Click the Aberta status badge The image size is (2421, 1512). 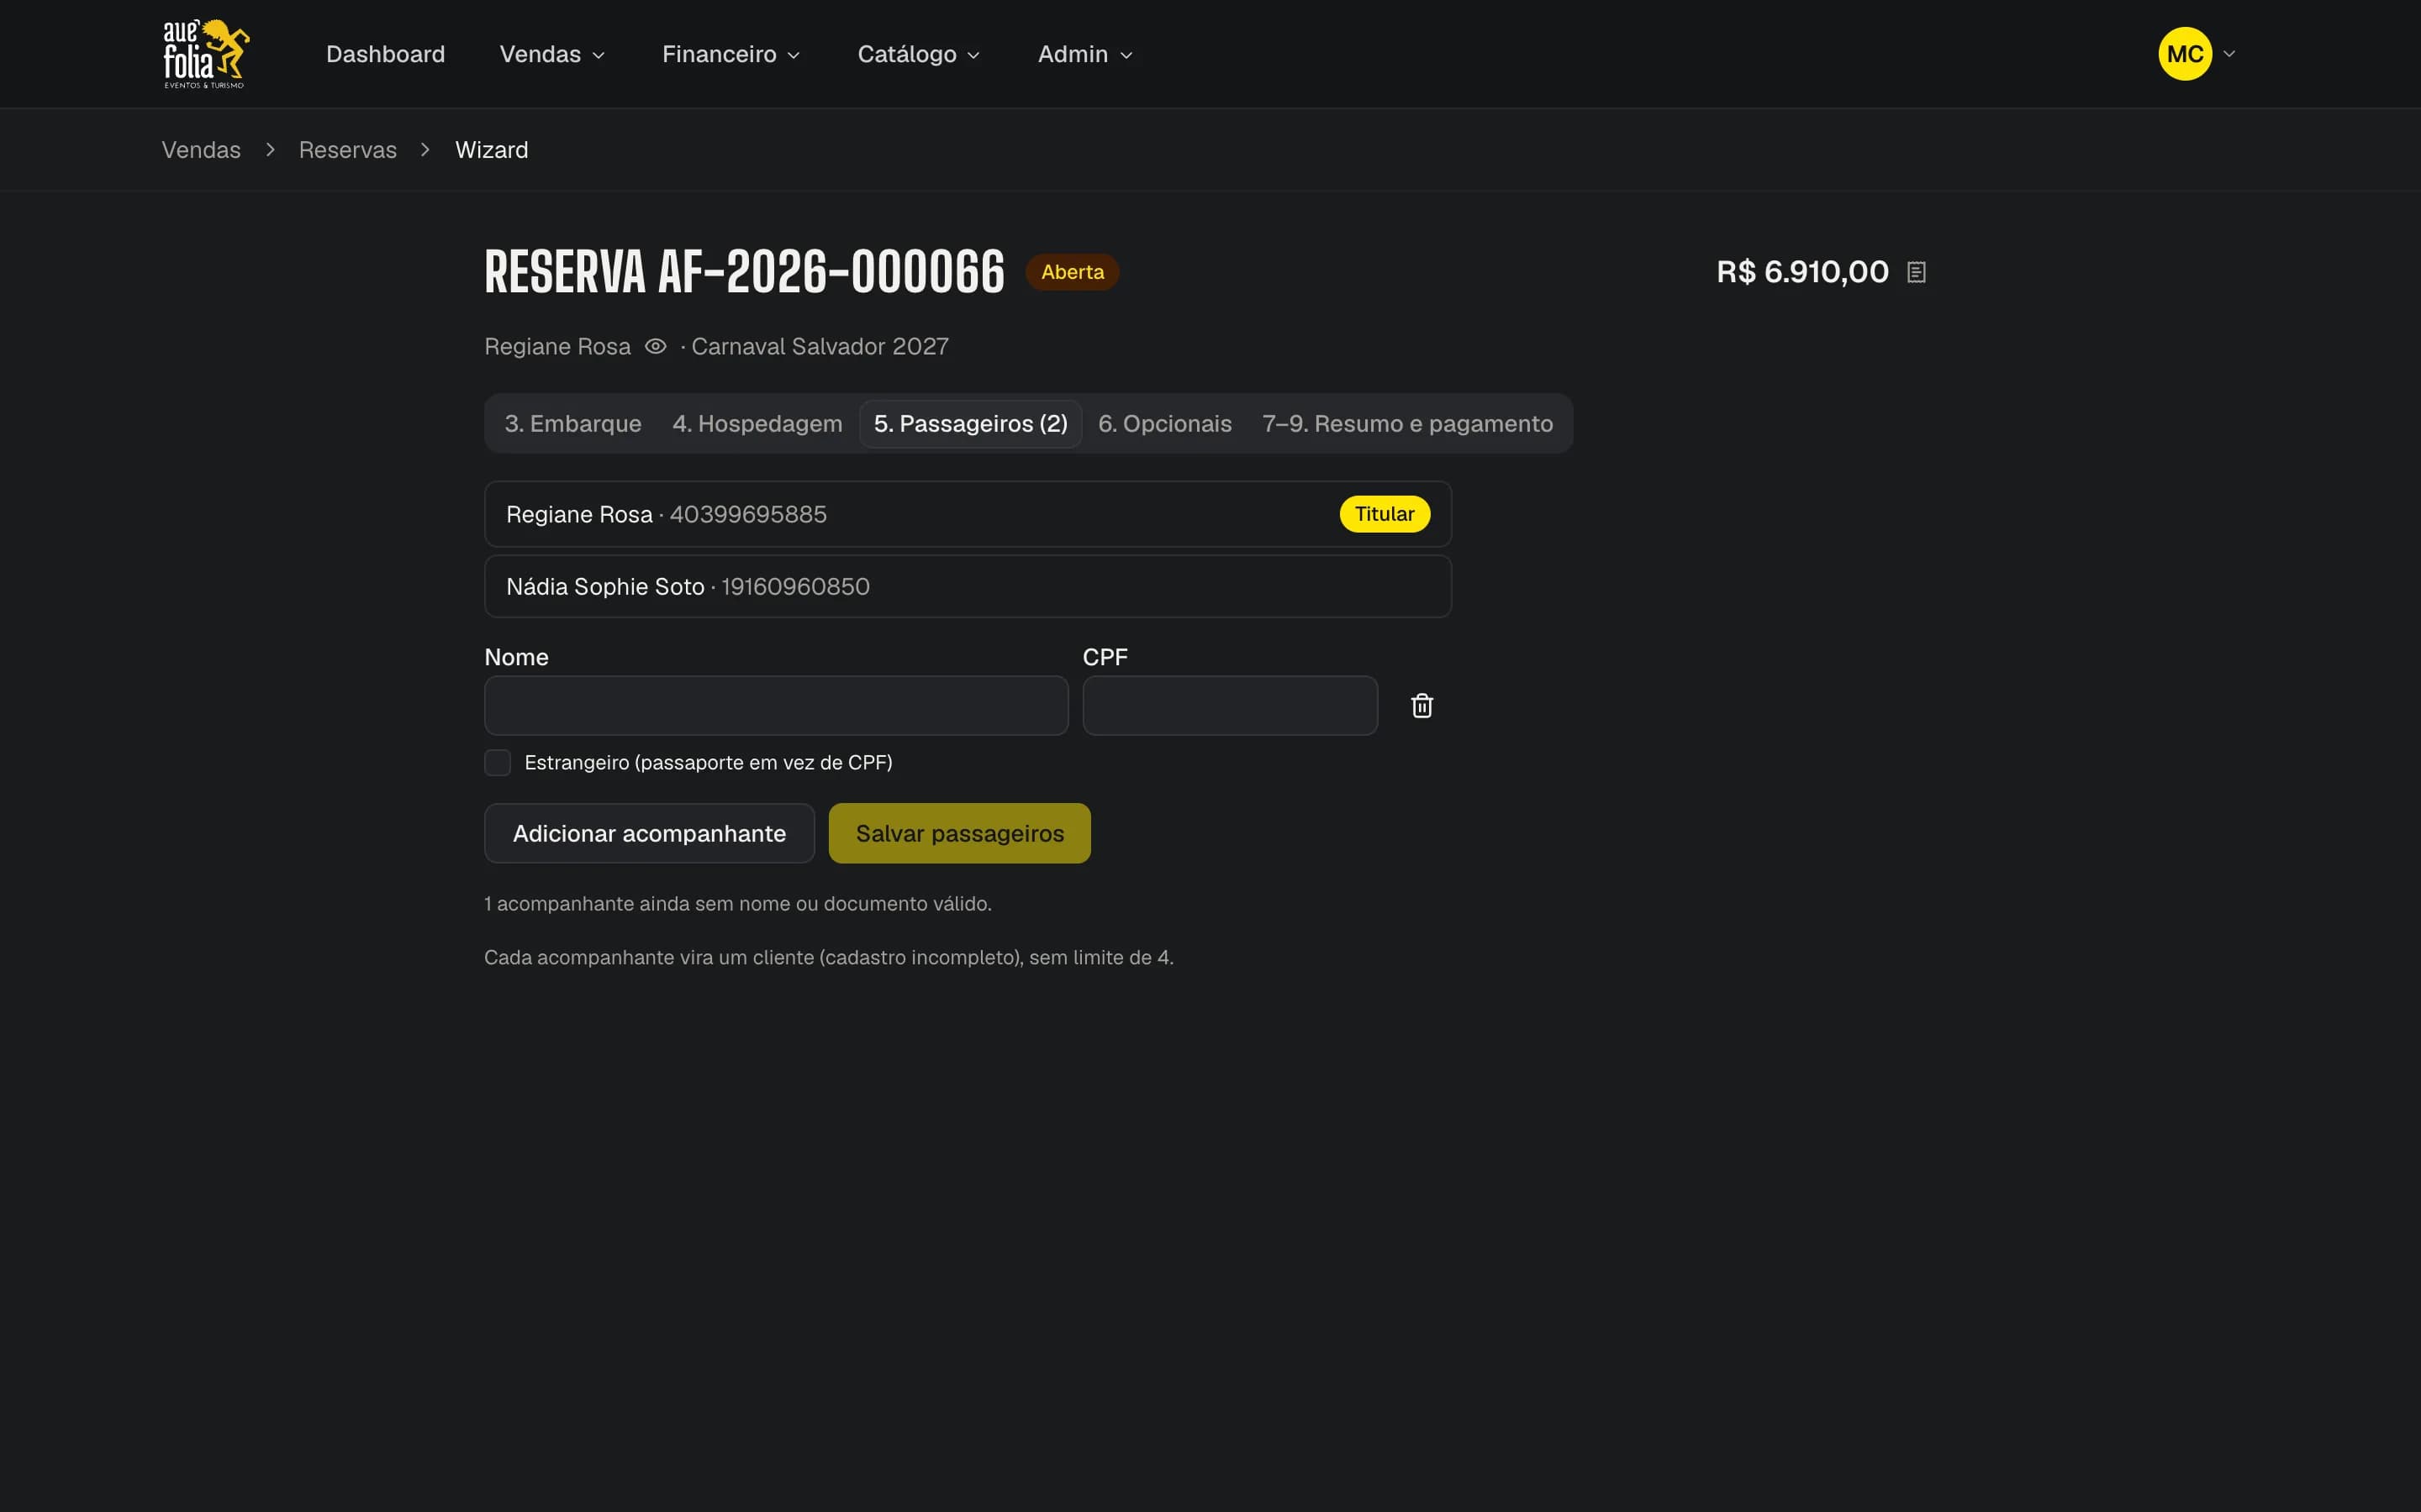point(1073,272)
